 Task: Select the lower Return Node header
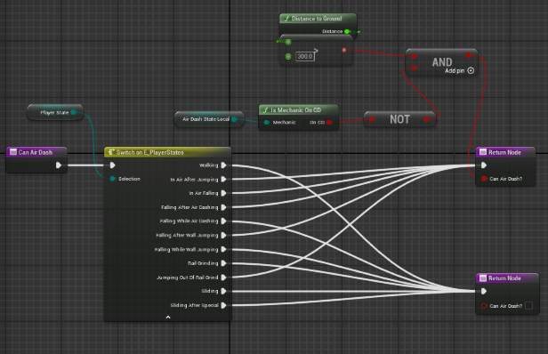click(507, 278)
